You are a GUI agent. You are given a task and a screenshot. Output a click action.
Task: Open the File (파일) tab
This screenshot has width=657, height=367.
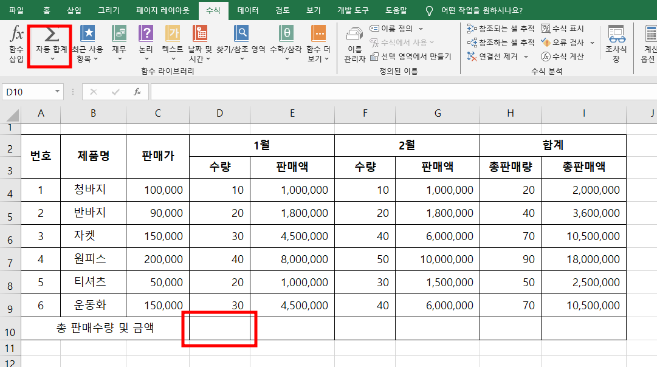tap(16, 10)
